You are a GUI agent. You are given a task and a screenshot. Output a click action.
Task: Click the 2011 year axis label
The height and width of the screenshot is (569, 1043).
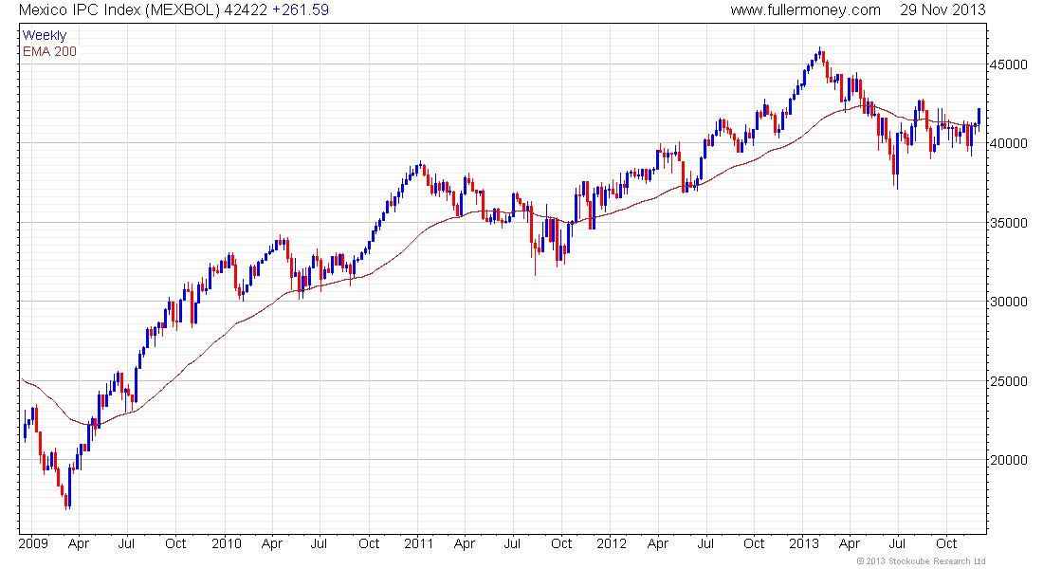coord(418,543)
